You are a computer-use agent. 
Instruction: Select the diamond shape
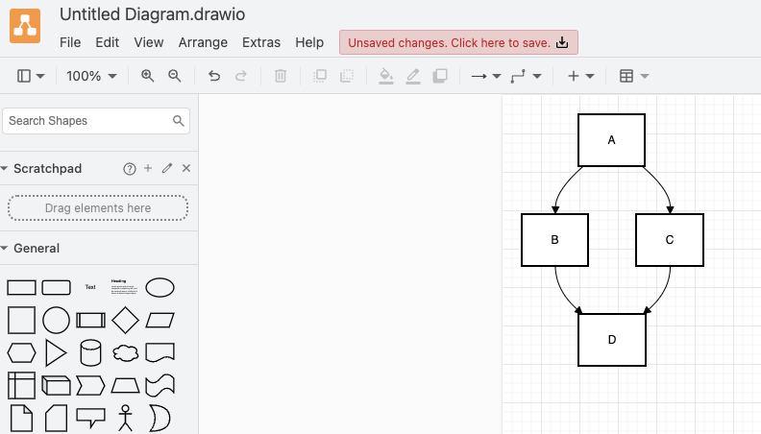[x=125, y=320]
